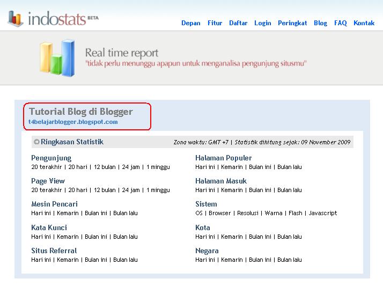The image size is (383, 287).
Task: Show Page View for 20 hari
Action: 78,190
